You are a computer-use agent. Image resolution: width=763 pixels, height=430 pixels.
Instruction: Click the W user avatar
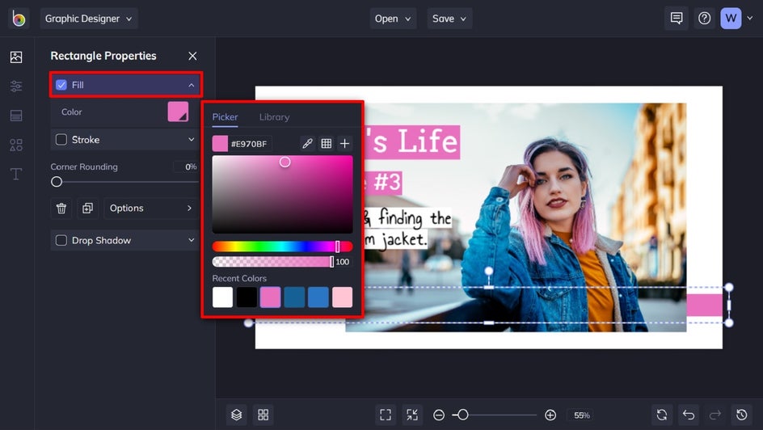[731, 19]
